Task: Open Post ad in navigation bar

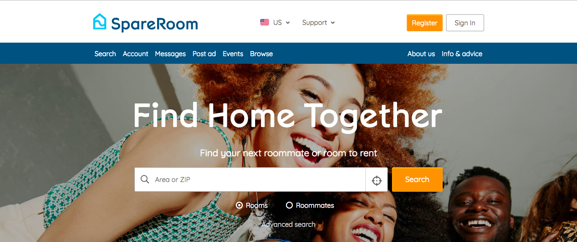Action: pyautogui.click(x=204, y=54)
